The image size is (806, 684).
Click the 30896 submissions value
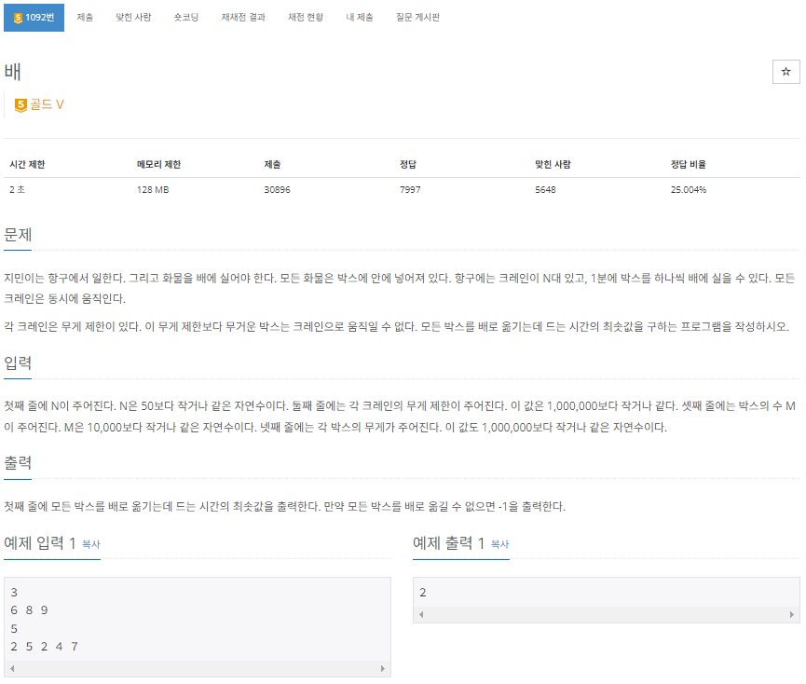[x=277, y=189]
